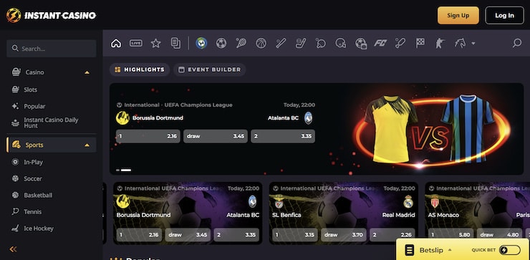Switch to the Event Builder tab
530x260 pixels.
coord(210,69)
